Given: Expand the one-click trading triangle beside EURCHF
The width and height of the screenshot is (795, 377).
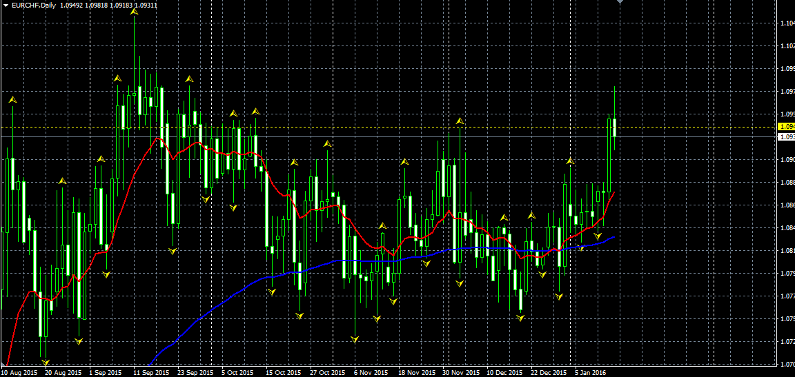Looking at the screenshot, I should click(x=6, y=6).
